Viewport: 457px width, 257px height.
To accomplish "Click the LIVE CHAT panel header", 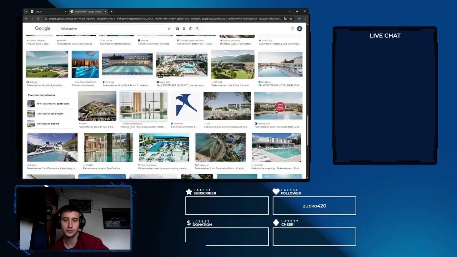I will click(385, 36).
